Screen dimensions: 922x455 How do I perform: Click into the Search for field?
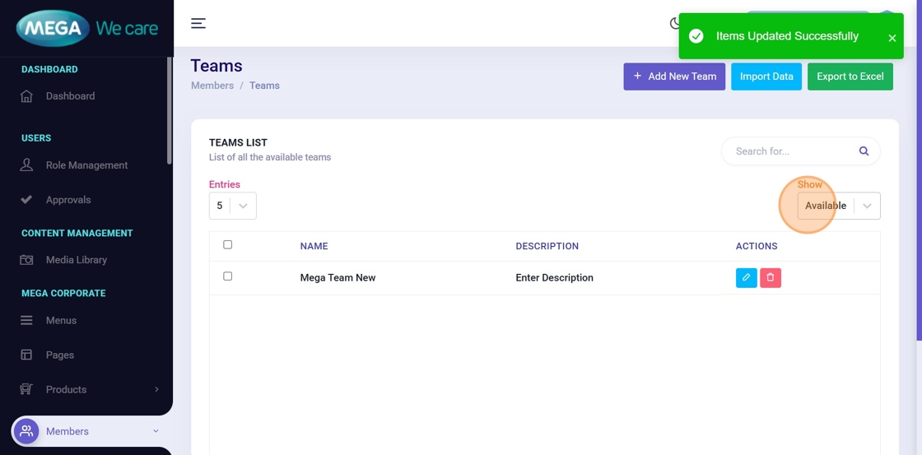click(790, 151)
